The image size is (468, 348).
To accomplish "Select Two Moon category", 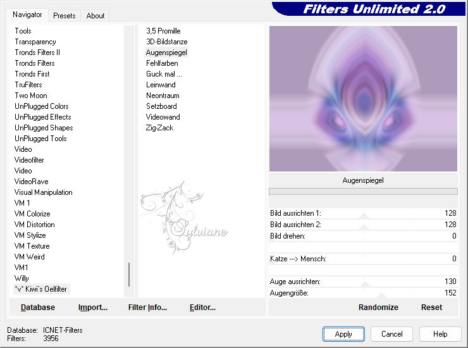I will (31, 96).
